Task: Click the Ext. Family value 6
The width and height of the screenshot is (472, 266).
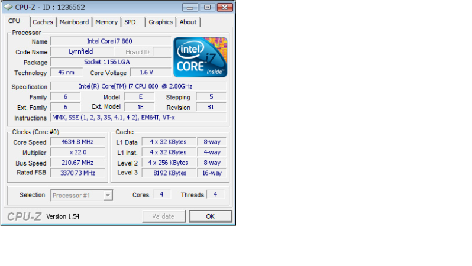Action: pos(65,107)
